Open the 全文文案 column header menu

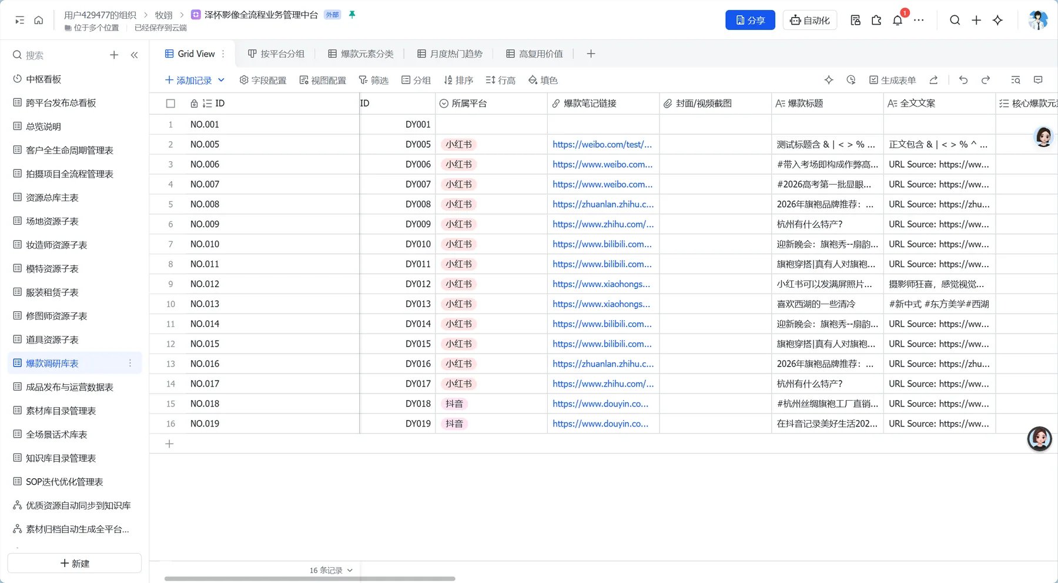(x=940, y=104)
